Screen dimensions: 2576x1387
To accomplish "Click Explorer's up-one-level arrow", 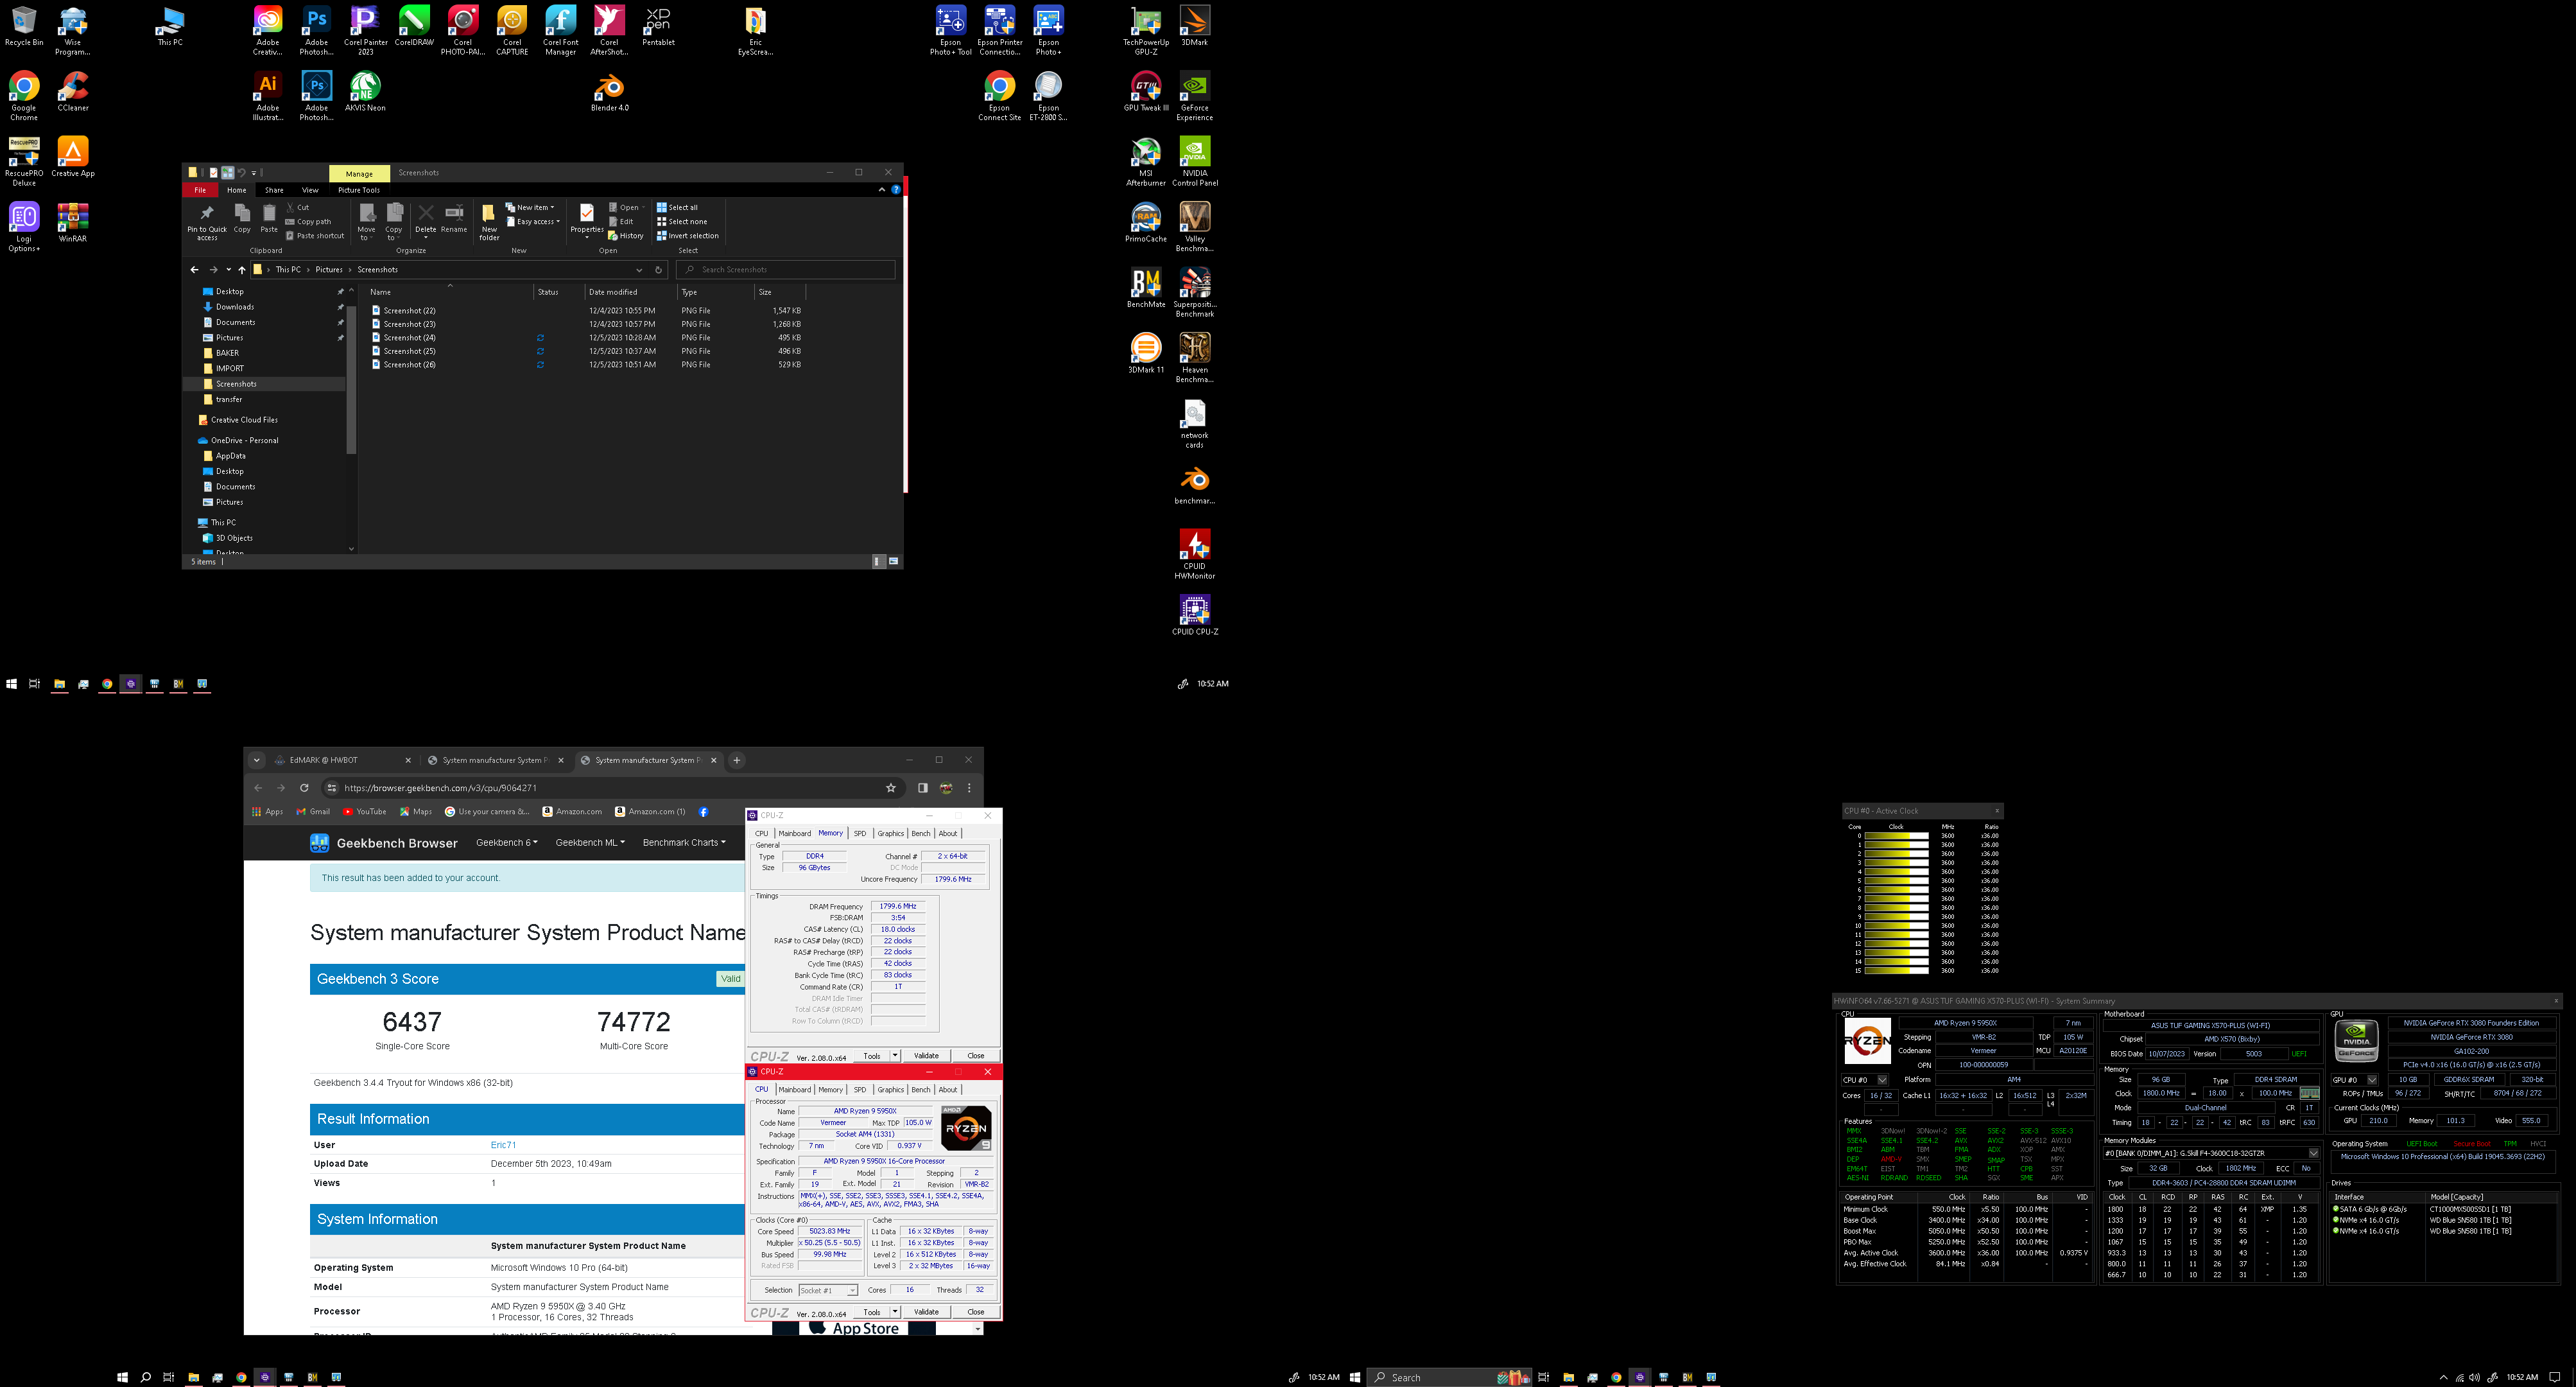I will click(242, 270).
